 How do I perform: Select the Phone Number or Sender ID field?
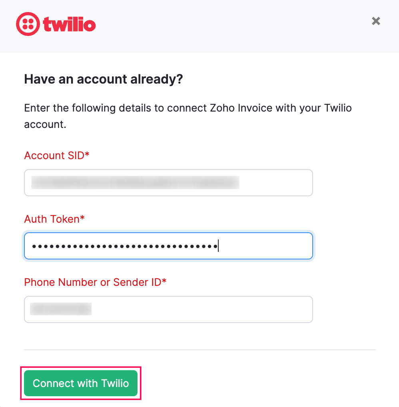(x=168, y=309)
